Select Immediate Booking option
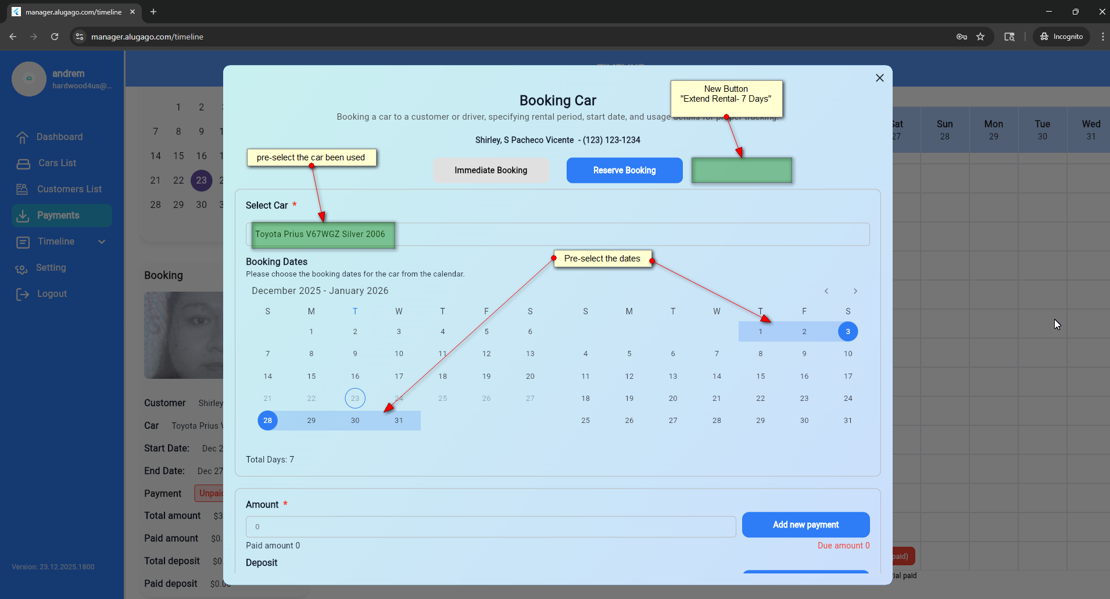Screen dimensions: 1110x599 [x=490, y=170]
